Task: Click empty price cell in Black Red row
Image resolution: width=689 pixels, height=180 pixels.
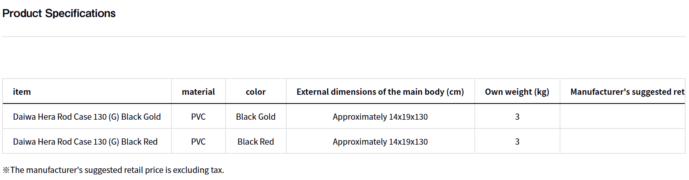Action: pyautogui.click(x=622, y=142)
